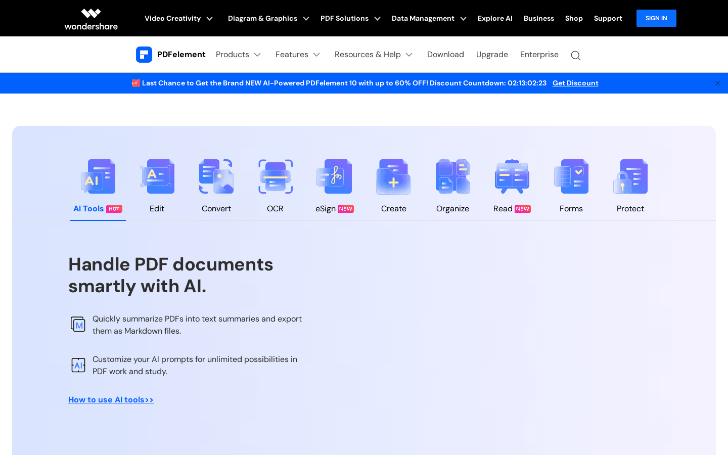Dismiss the discount countdown banner
Viewport: 728px width, 455px height.
pyautogui.click(x=717, y=83)
